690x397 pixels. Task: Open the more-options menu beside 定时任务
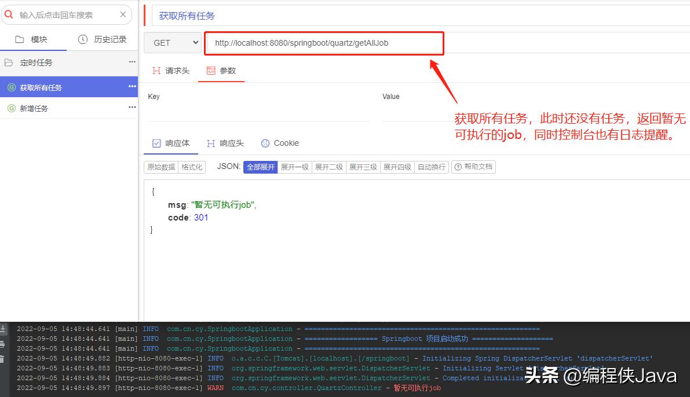pos(132,62)
